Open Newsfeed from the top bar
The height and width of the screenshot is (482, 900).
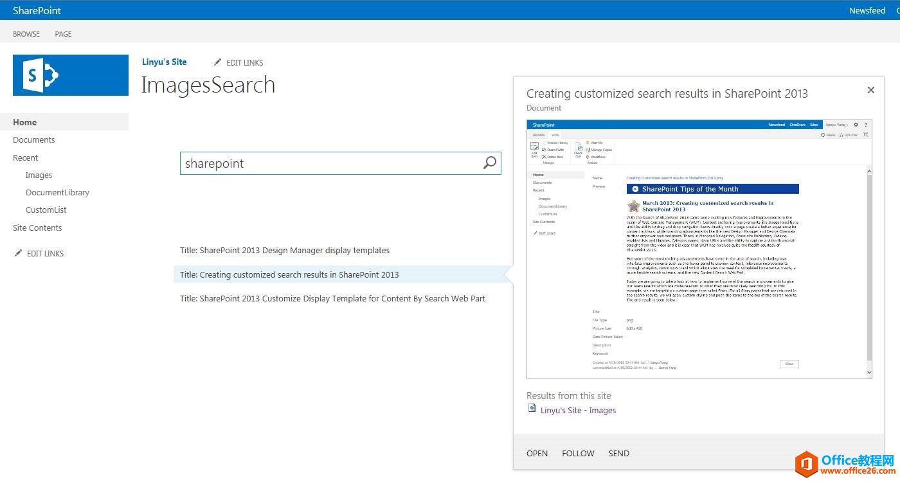[867, 10]
